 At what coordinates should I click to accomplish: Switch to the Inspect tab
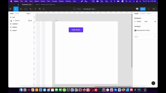[149, 14]
